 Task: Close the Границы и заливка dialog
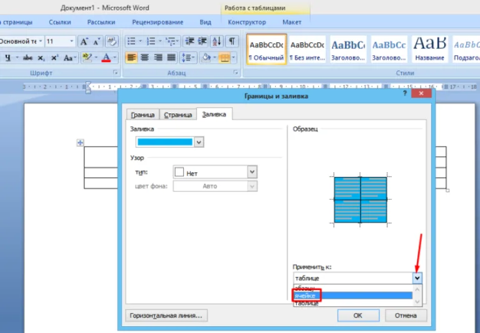coord(421,94)
